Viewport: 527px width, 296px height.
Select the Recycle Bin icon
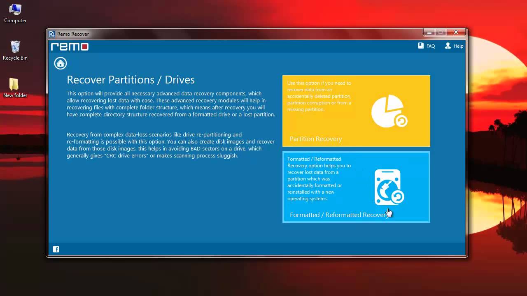[15, 51]
